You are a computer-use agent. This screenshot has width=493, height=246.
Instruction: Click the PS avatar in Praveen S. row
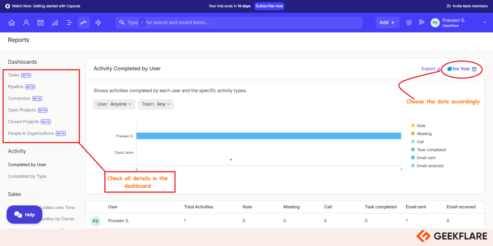click(x=96, y=221)
